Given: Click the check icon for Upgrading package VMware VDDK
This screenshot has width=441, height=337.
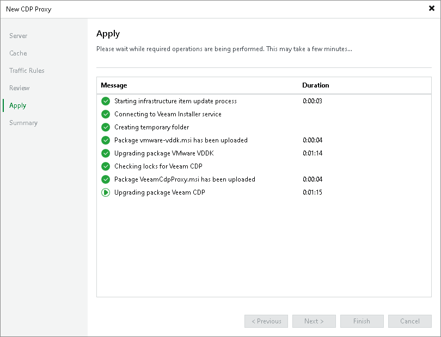Looking at the screenshot, I should pyautogui.click(x=106, y=153).
